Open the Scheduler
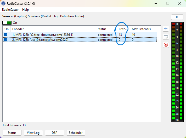Viewport: 186px width, 138px height. (x=76, y=133)
